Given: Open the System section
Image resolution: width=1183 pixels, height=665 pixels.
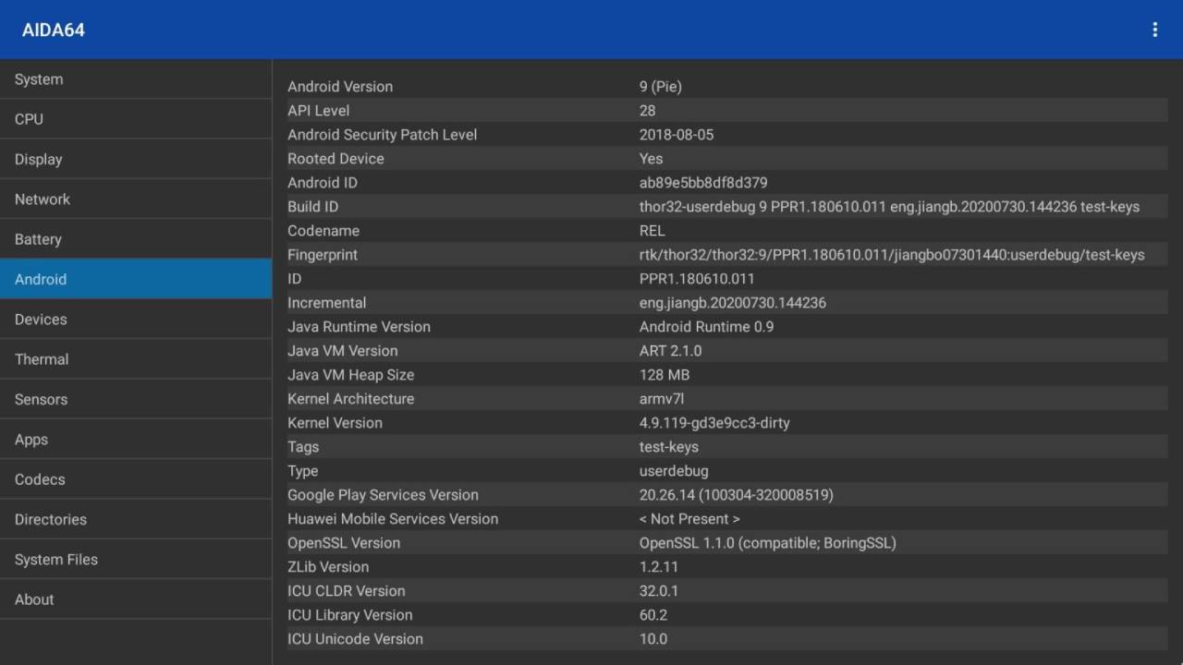Looking at the screenshot, I should [136, 79].
